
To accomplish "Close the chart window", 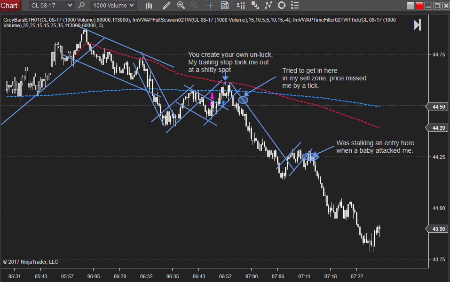I will [446, 6].
